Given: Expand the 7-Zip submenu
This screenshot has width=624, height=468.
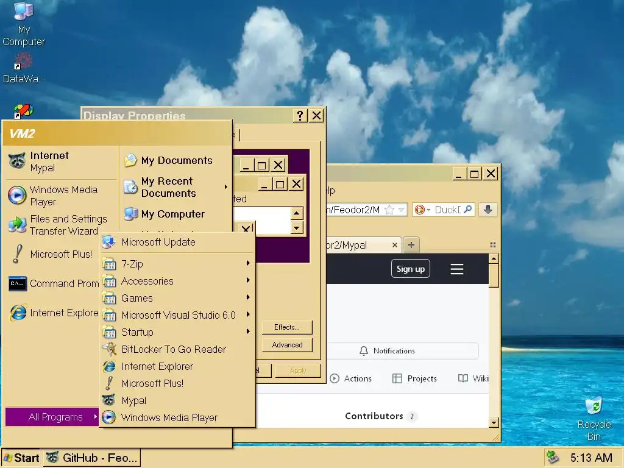Looking at the screenshot, I should click(x=177, y=264).
